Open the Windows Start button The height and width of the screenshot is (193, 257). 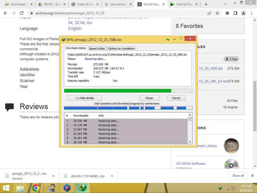(6, 188)
